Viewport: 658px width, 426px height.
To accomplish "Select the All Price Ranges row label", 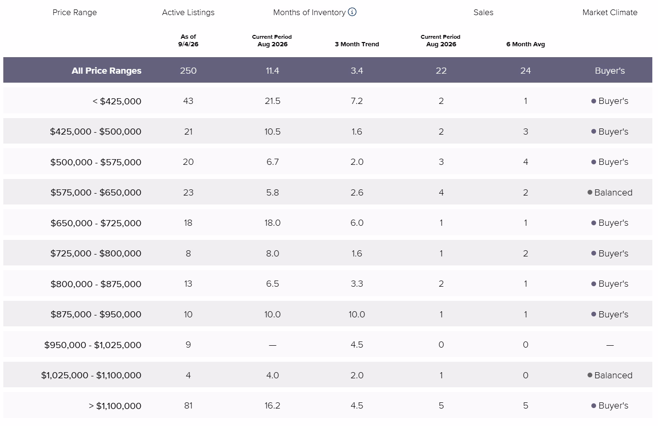I will point(106,70).
